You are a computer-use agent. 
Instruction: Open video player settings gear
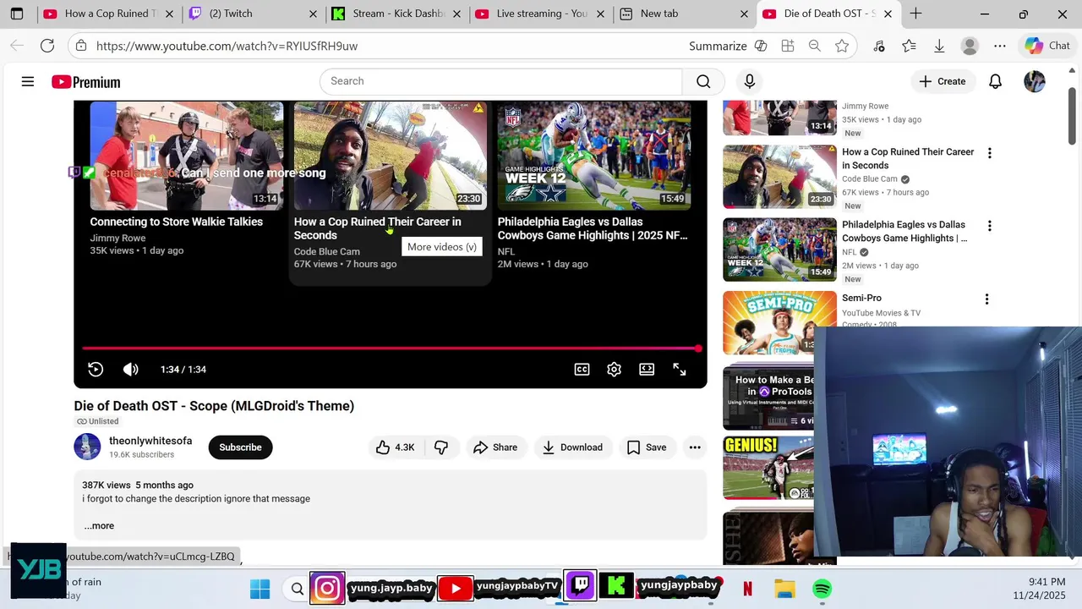click(615, 370)
